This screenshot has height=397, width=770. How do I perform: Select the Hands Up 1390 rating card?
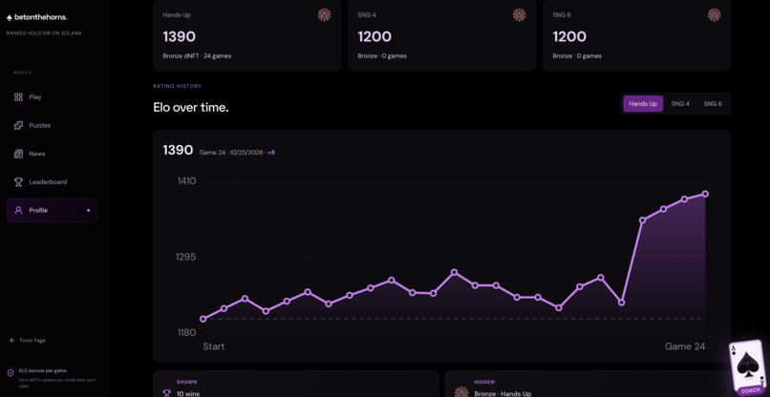click(x=247, y=35)
